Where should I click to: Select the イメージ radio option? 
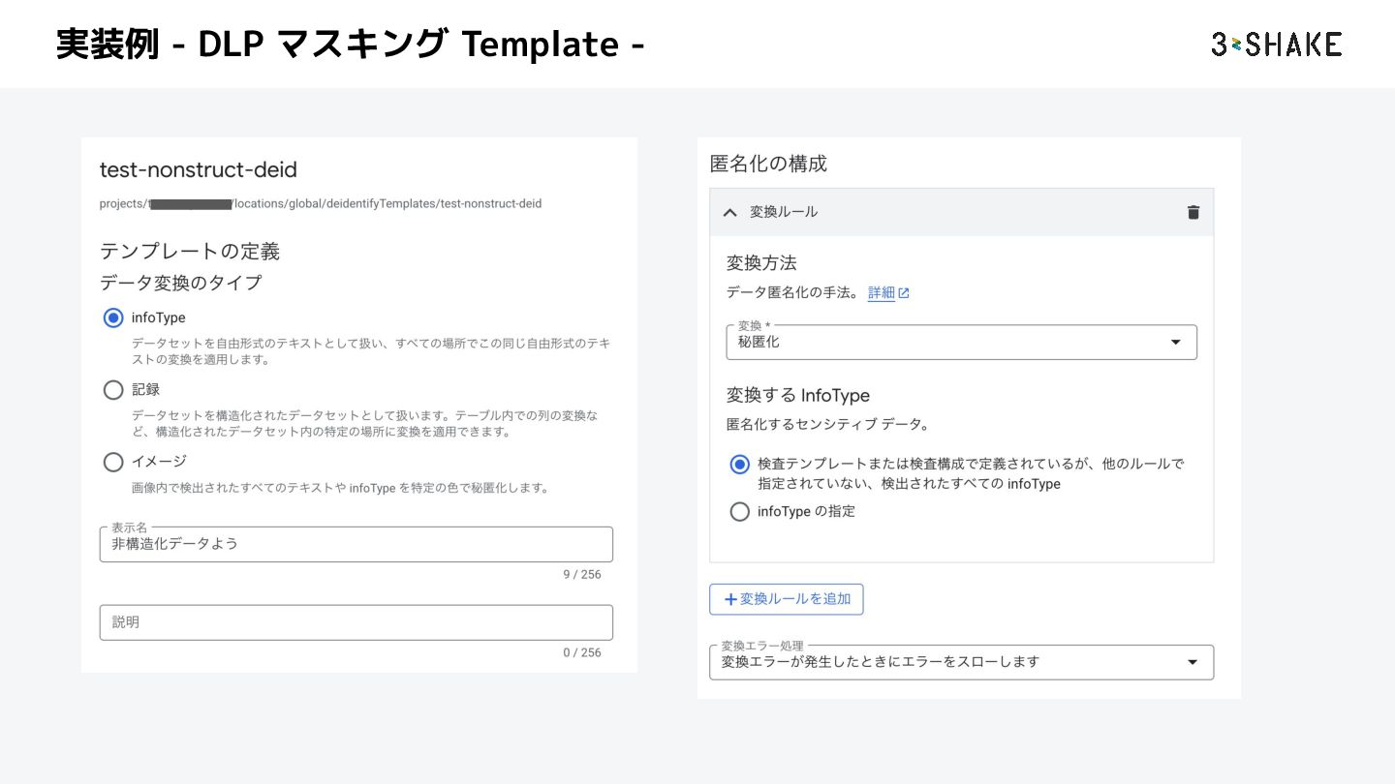click(x=113, y=462)
